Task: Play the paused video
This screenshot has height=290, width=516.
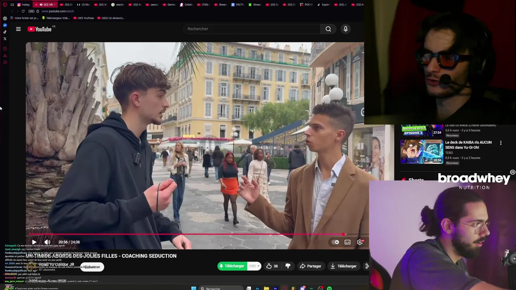Action: coord(34,242)
